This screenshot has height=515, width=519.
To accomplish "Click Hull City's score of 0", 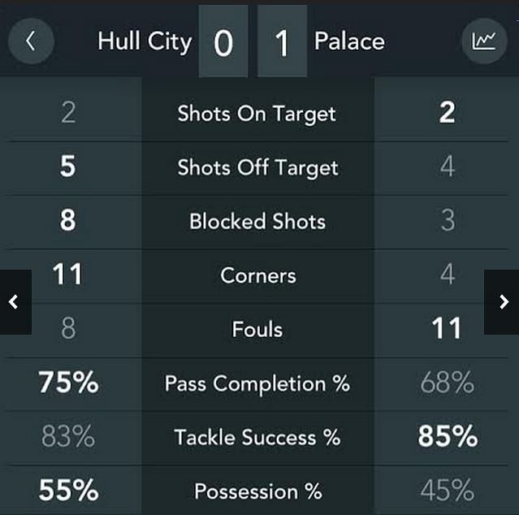I will coord(223,41).
